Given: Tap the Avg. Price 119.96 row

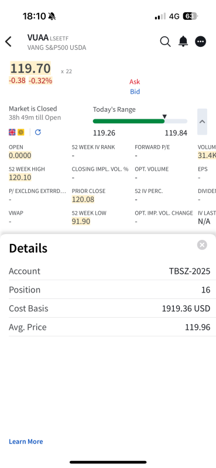Looking at the screenshot, I should coord(109,327).
